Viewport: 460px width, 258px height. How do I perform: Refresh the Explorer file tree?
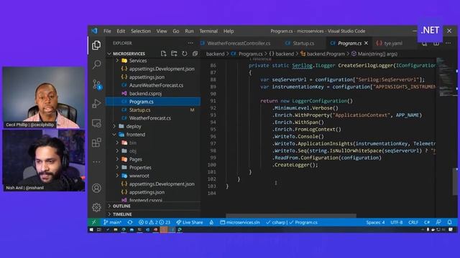pyautogui.click(x=185, y=54)
